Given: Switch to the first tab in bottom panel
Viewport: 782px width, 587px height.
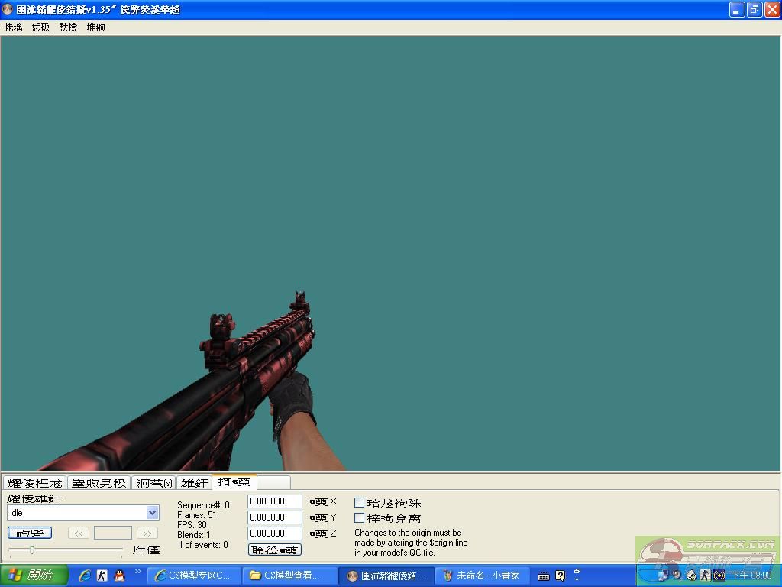Looking at the screenshot, I should 34,483.
